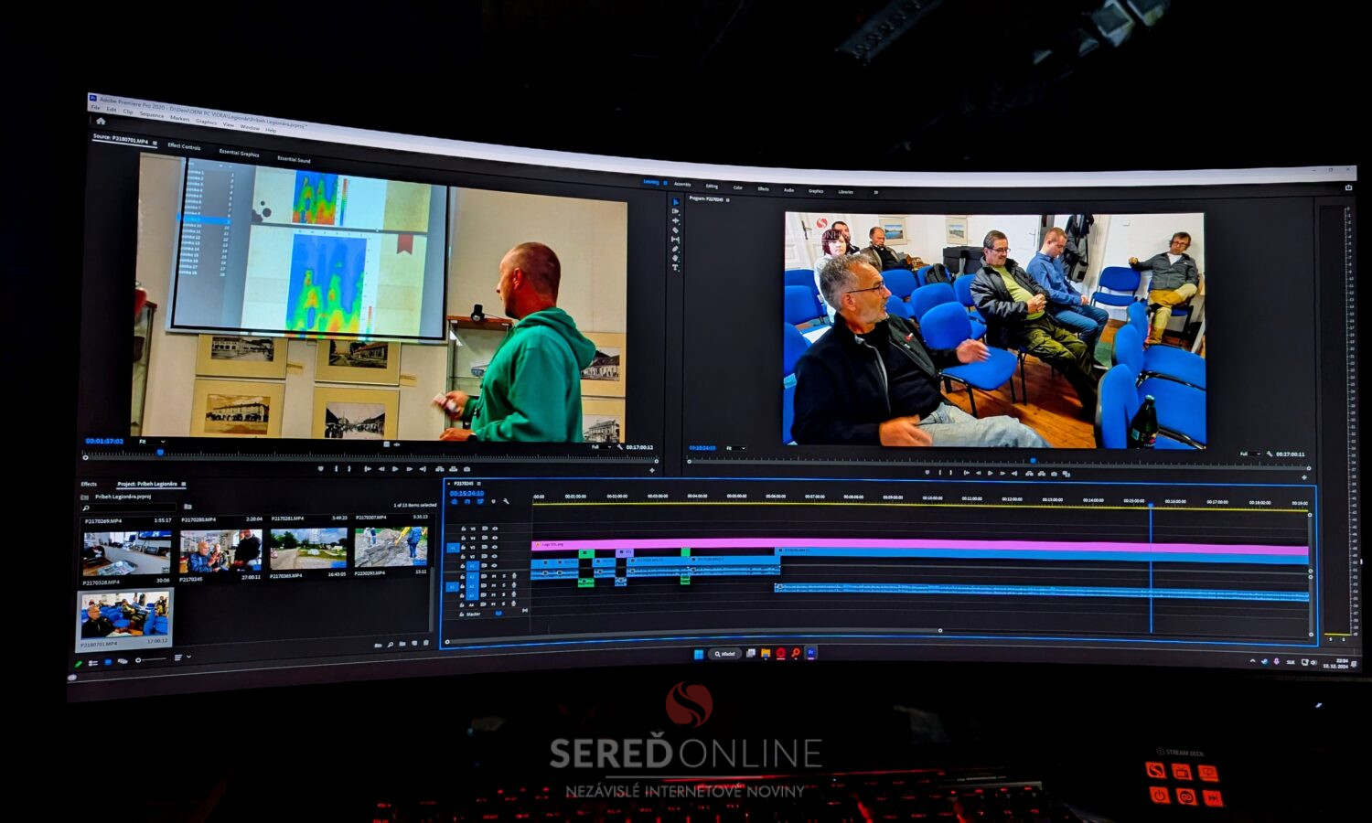
Task: Switch to the Essential Sound tab
Action: (x=294, y=159)
